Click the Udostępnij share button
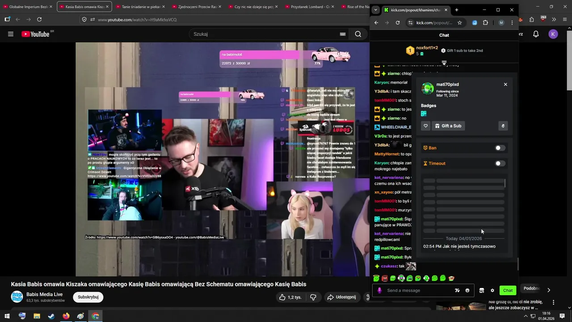The image size is (572, 322). click(x=341, y=297)
